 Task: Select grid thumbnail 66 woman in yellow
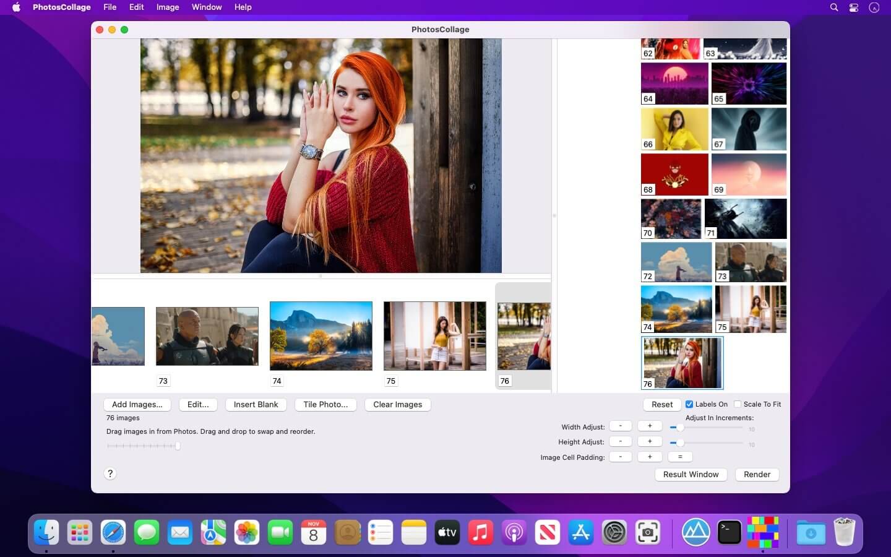(x=674, y=129)
